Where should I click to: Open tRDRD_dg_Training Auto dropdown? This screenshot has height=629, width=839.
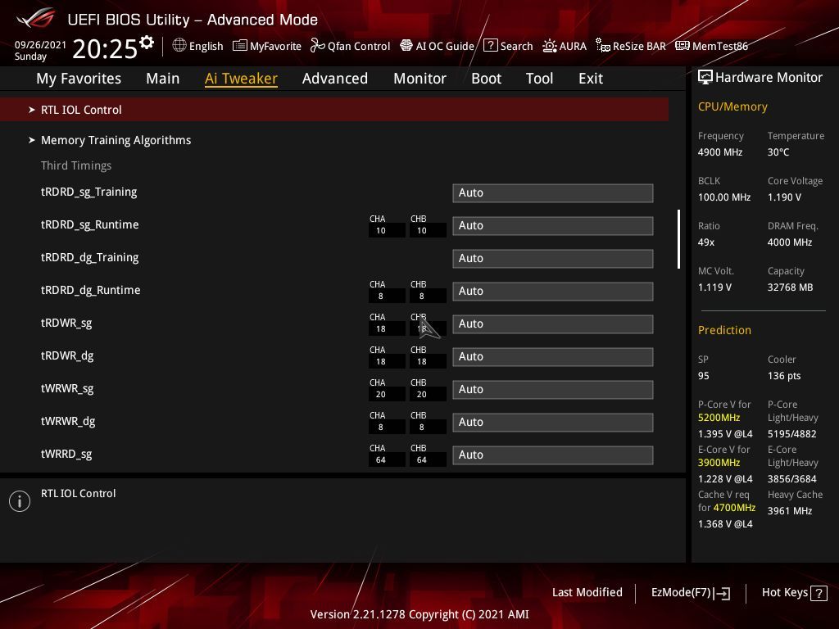(553, 258)
